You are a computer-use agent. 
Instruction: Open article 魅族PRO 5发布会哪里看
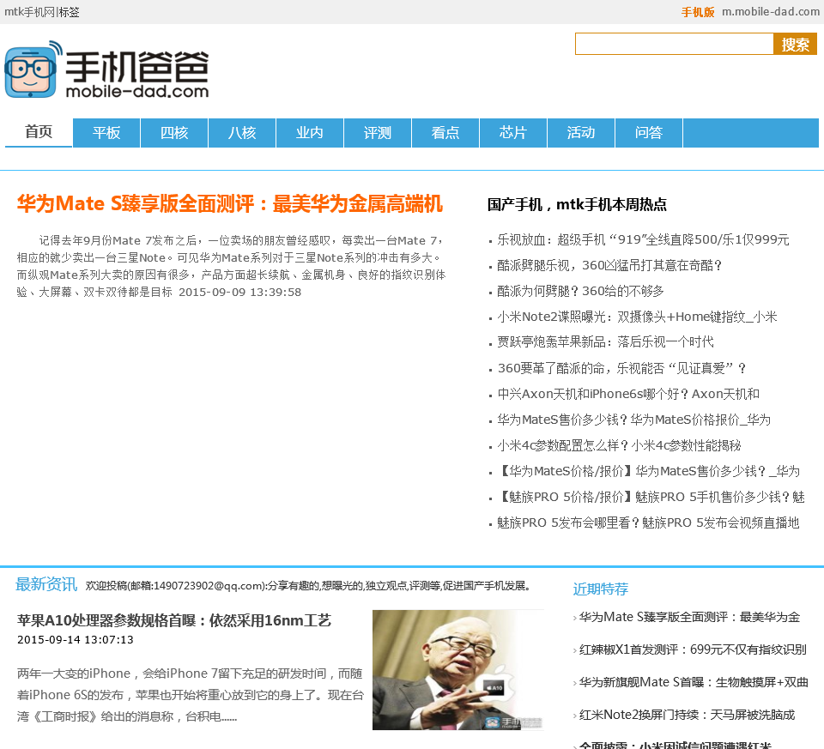648,522
